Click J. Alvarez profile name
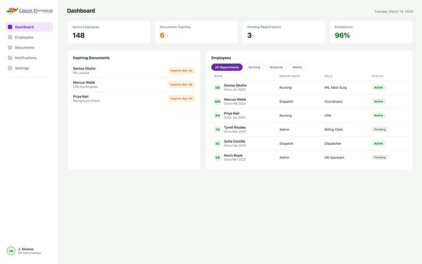Viewport: 422px width, 264px height. coord(26,249)
